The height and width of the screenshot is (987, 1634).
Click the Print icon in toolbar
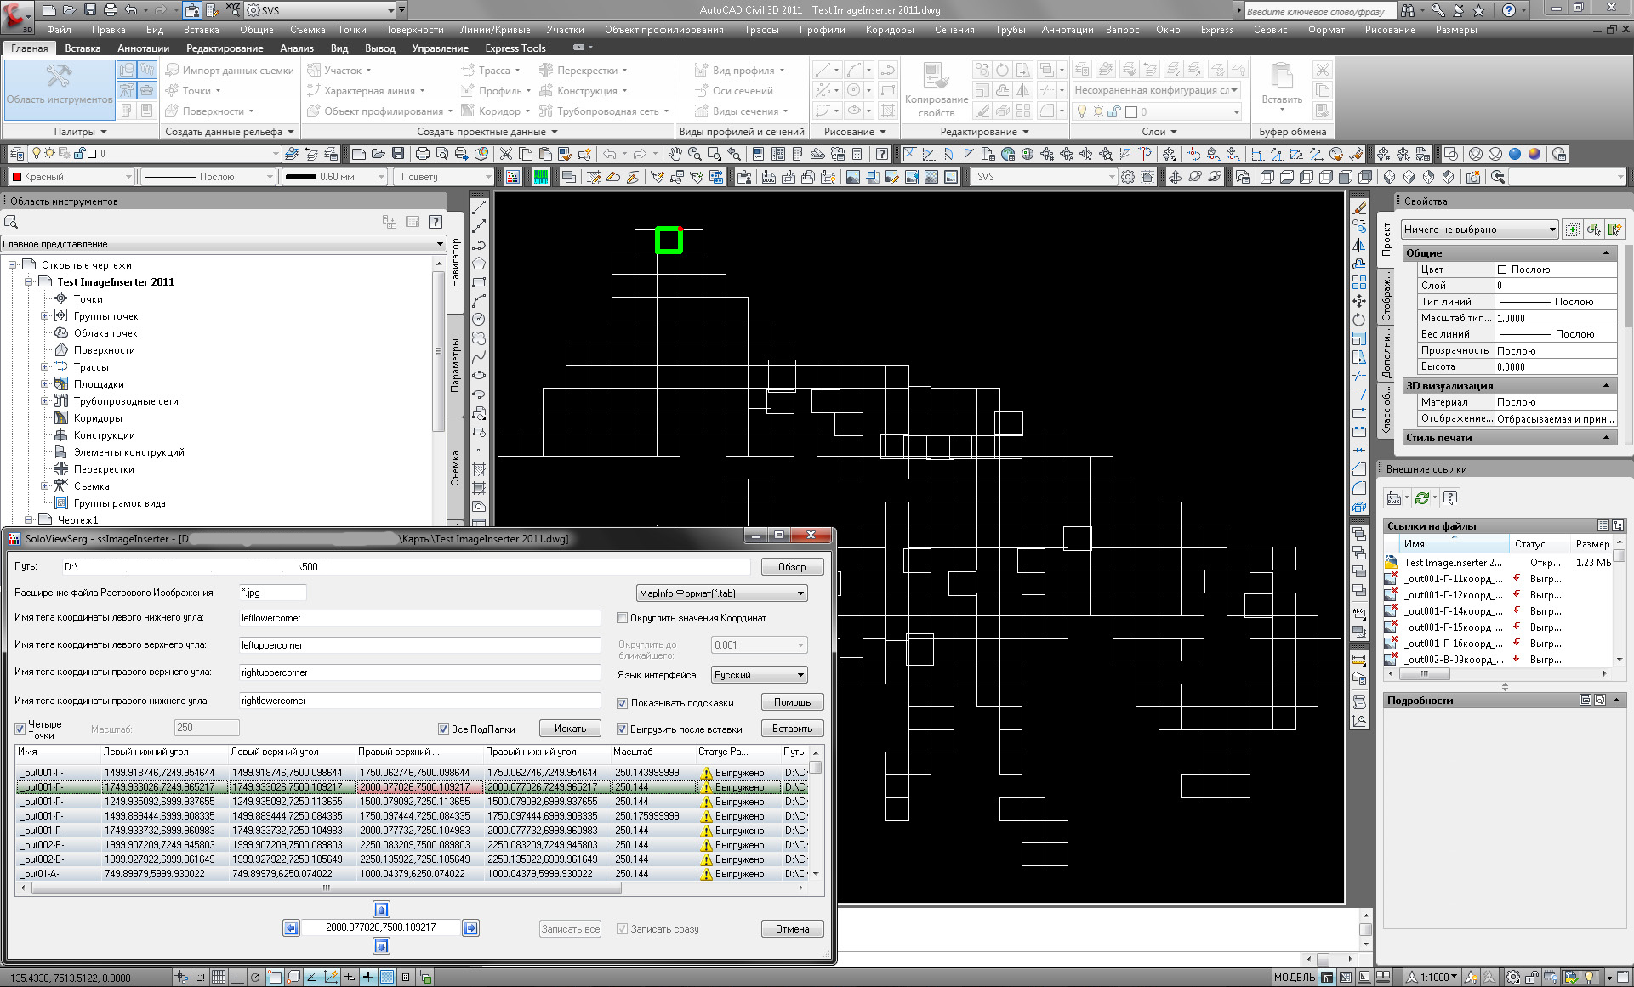(422, 154)
